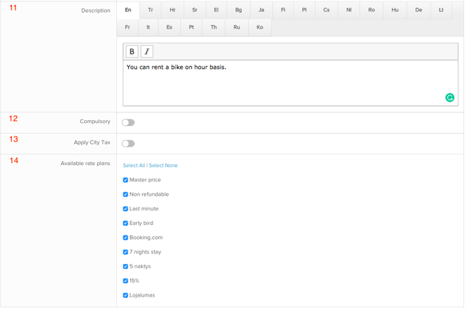Select the Ja language tab

pos(262,10)
